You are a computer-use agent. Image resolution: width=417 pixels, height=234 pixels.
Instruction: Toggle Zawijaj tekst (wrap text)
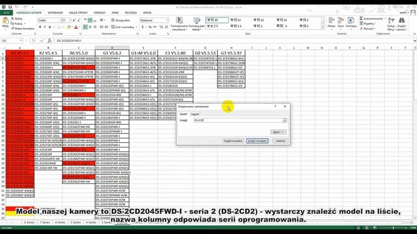click(121, 20)
